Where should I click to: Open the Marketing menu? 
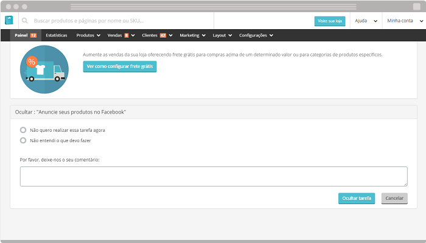click(192, 35)
